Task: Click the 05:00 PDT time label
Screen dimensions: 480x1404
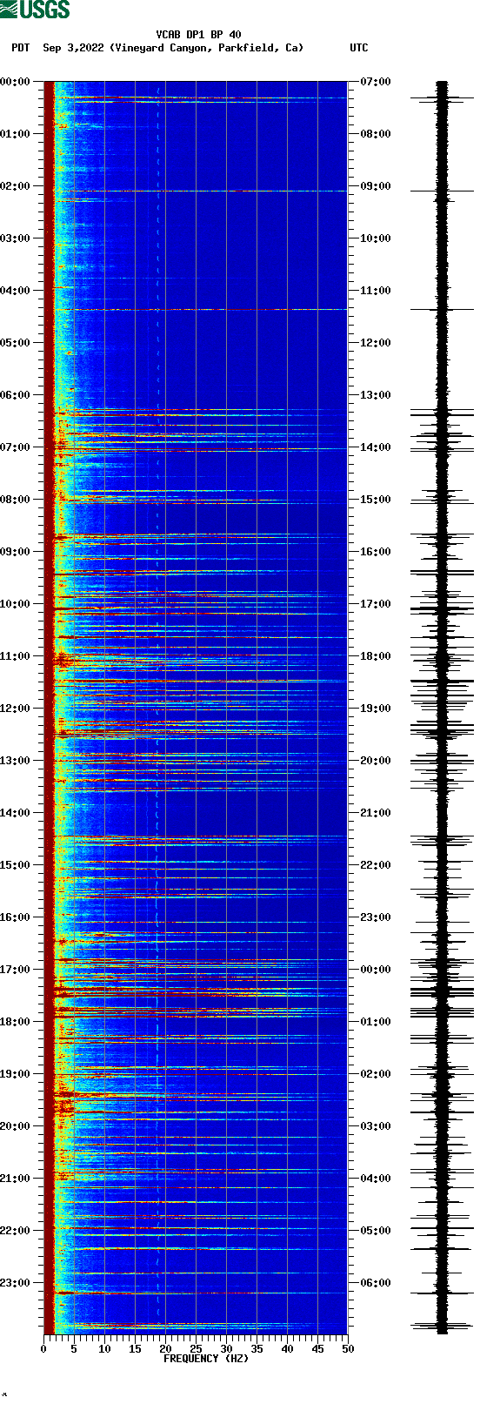Action: pos(16,343)
